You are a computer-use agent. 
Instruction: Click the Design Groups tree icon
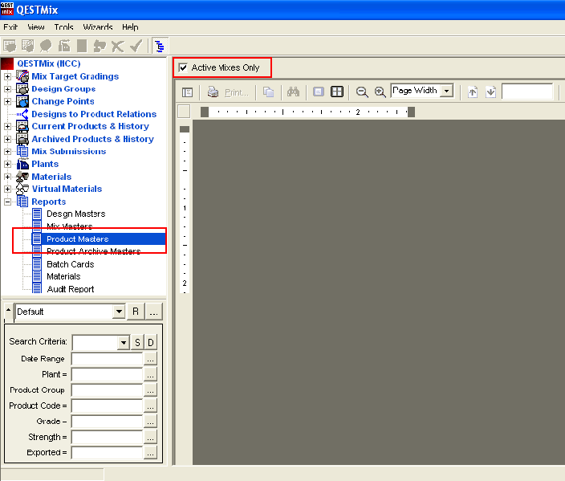(22, 88)
